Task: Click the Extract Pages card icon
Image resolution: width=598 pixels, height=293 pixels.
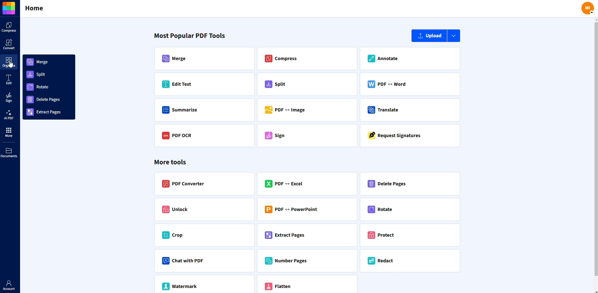Action: click(269, 235)
